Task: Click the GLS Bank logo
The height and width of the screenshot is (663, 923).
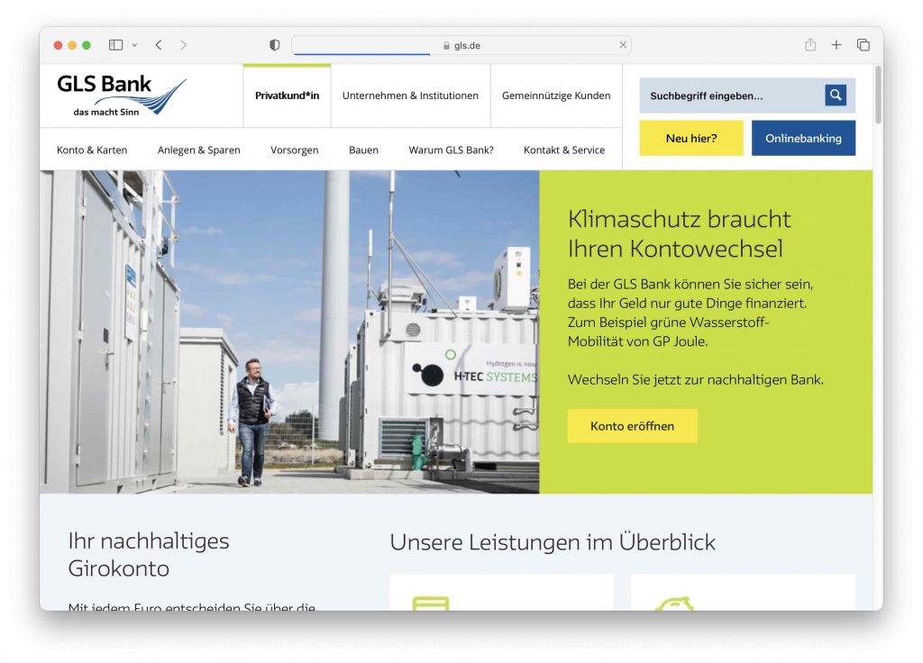Action: tap(121, 95)
